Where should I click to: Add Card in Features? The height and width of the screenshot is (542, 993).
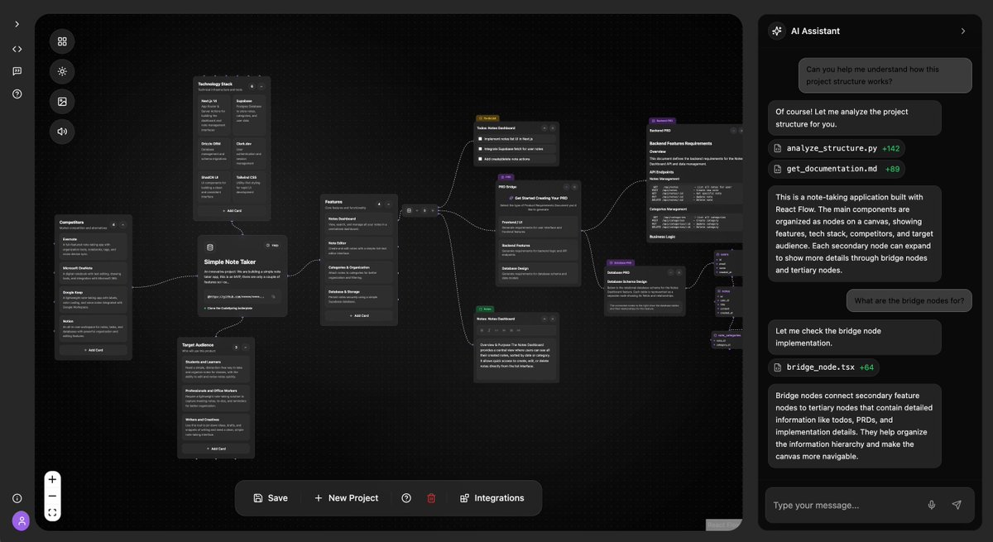coord(359,315)
